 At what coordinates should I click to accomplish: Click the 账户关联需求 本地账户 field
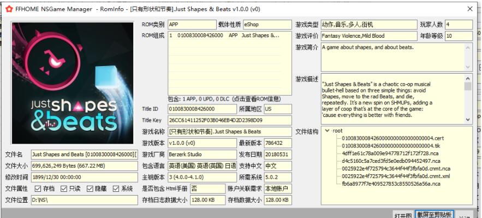pyautogui.click(x=278, y=188)
